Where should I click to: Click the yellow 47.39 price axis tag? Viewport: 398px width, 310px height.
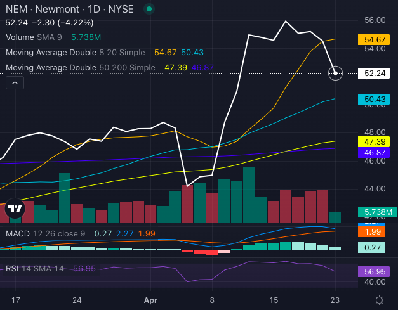[x=375, y=141]
